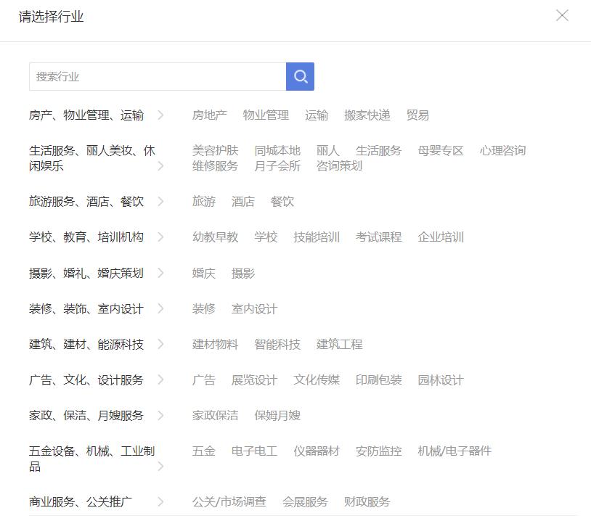Select the 搬家快递 subcategory
Image resolution: width=591 pixels, height=521 pixels.
(367, 115)
